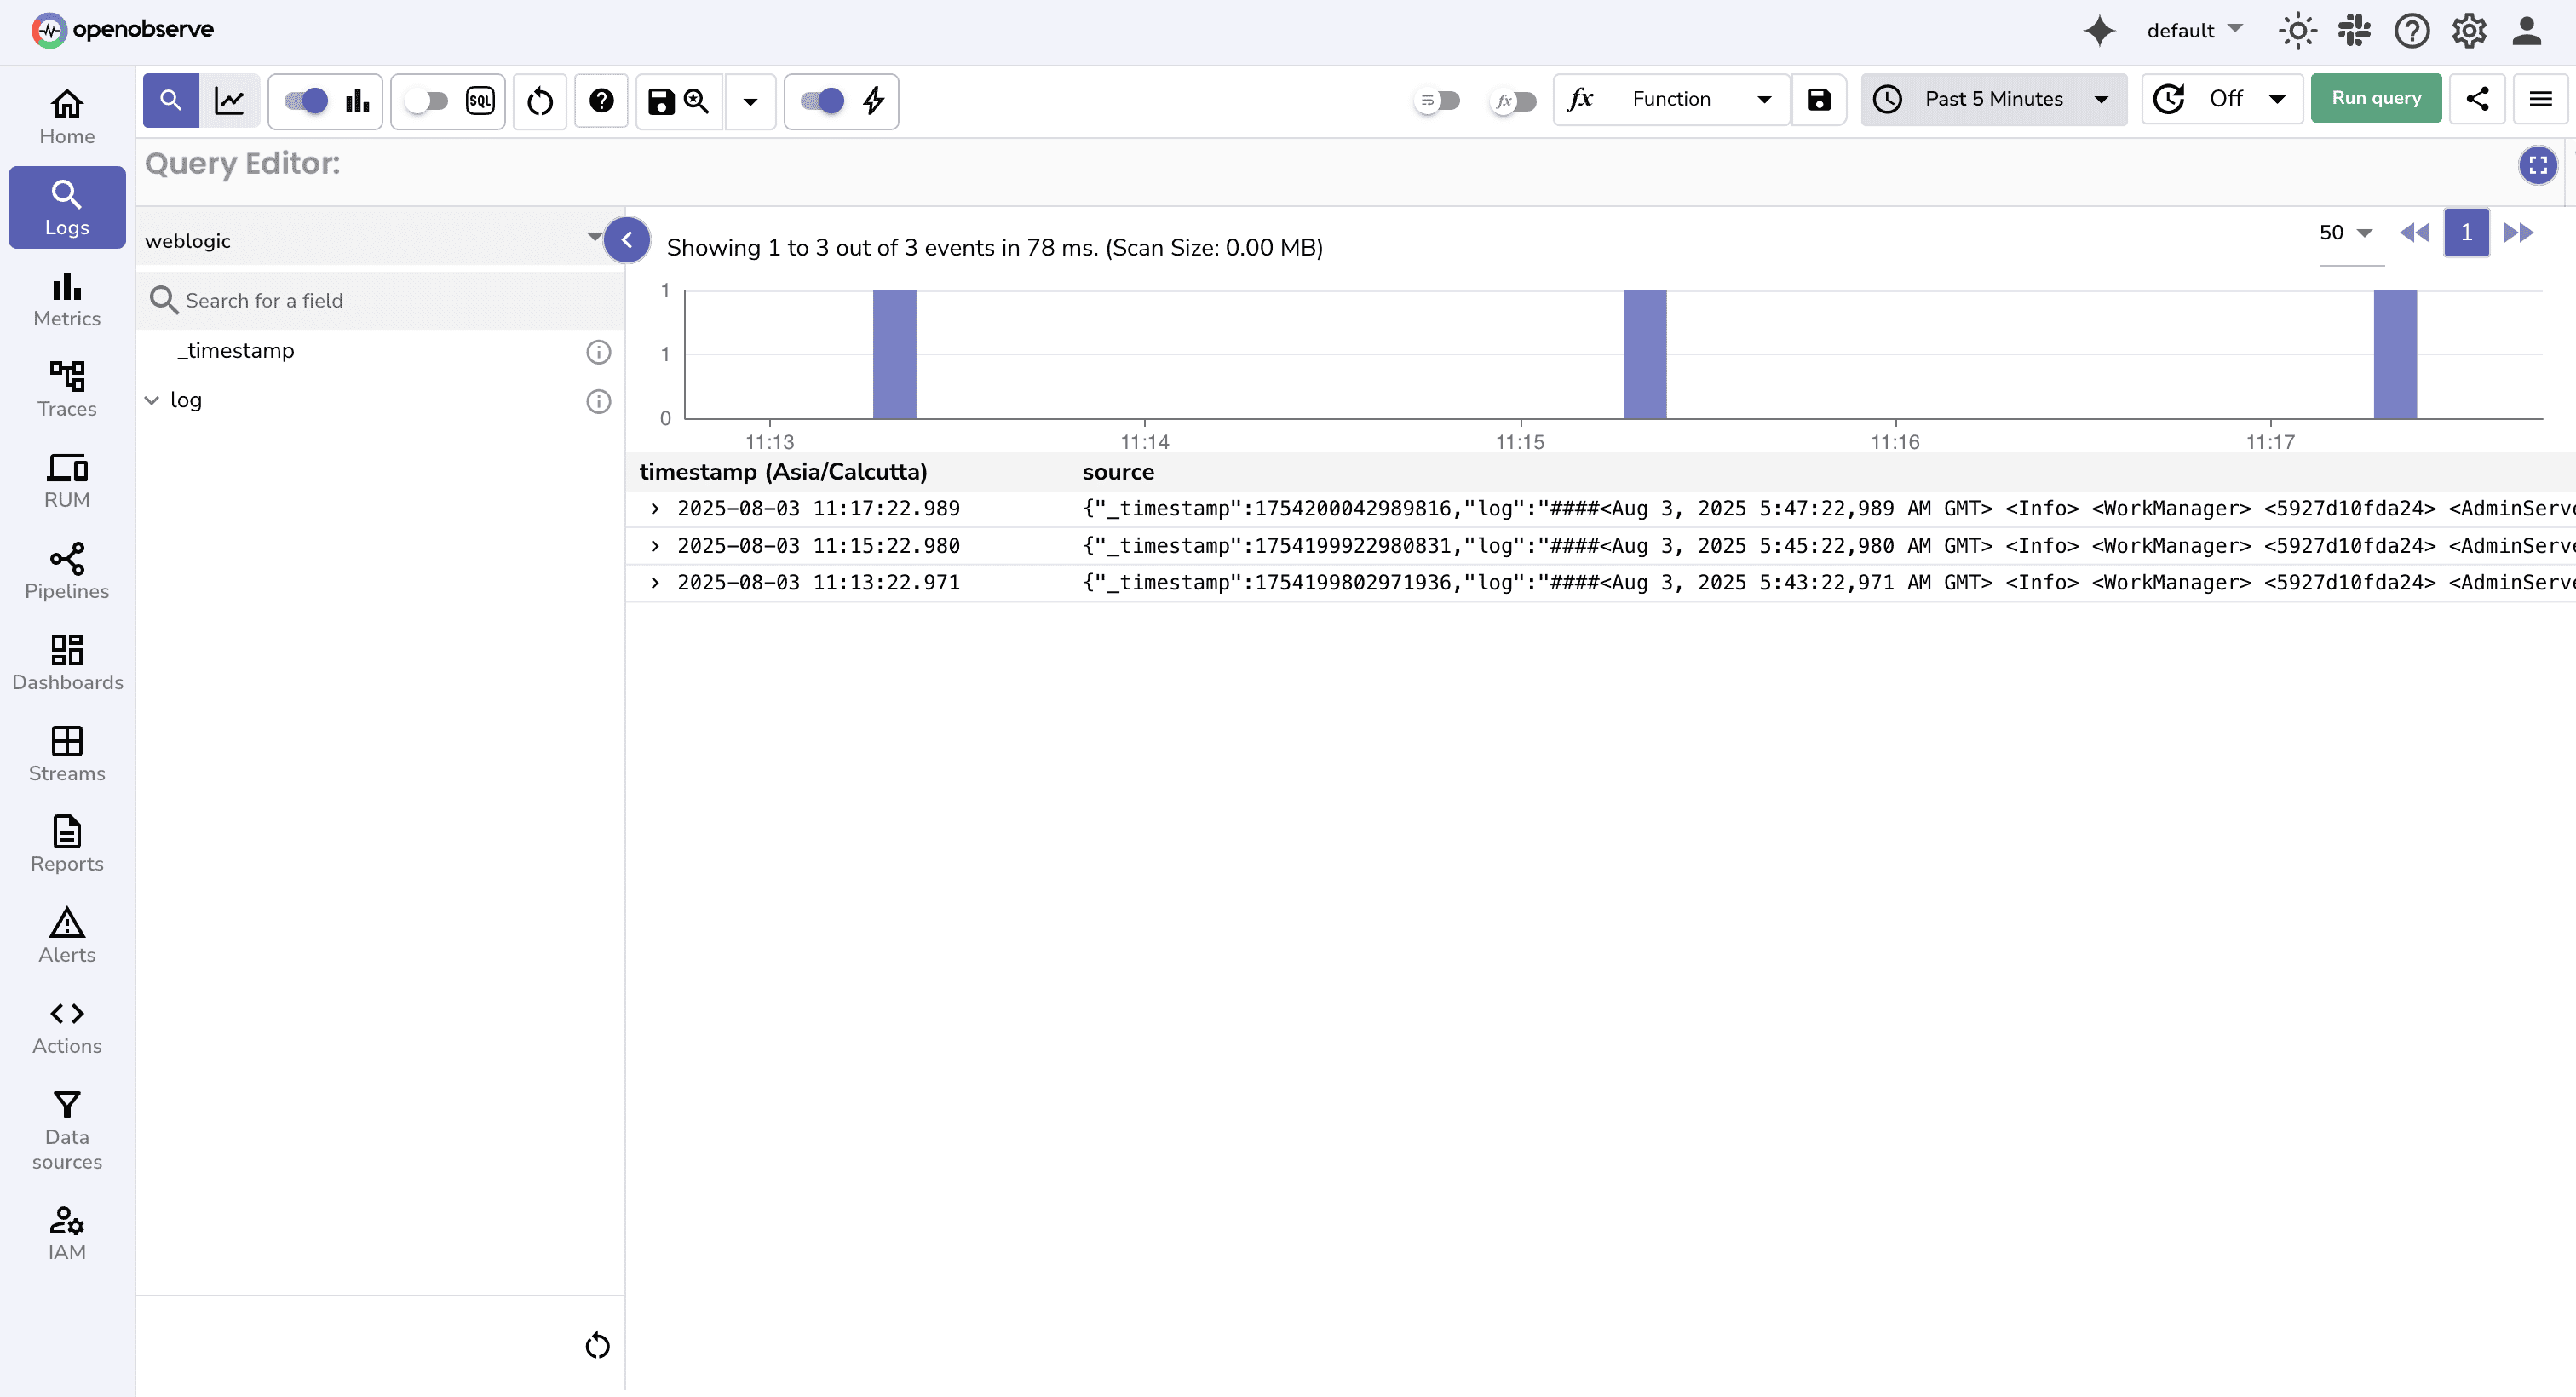
Task: Turn on the quick mode toggle near lightning icon
Action: tap(823, 100)
